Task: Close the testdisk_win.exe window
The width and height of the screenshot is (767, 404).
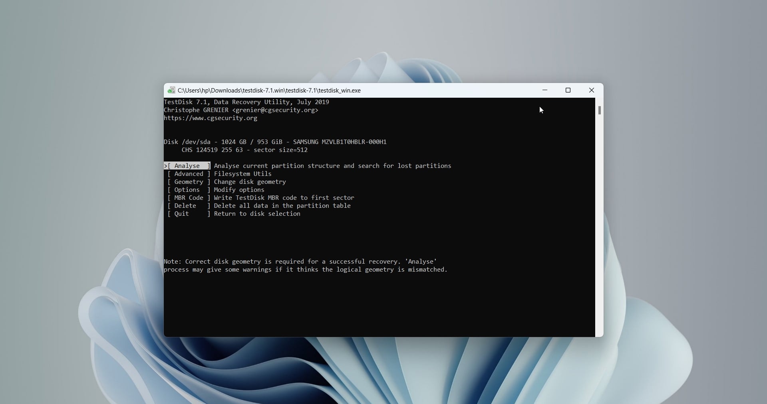Action: [x=592, y=91]
